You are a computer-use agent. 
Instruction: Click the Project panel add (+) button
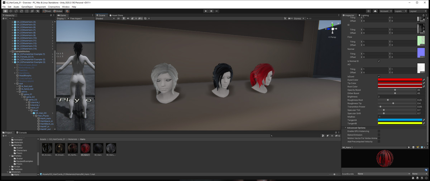click(4, 136)
